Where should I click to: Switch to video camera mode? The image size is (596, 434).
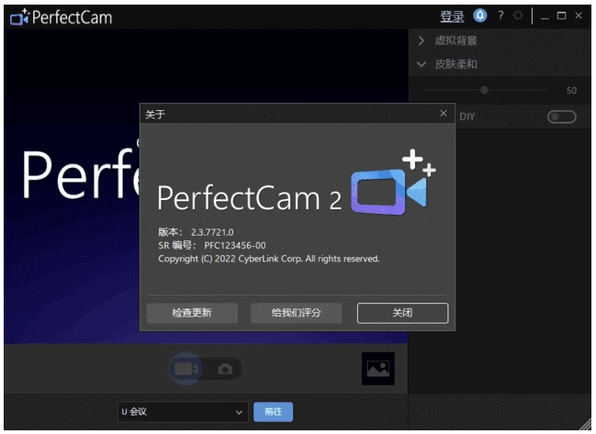(186, 369)
